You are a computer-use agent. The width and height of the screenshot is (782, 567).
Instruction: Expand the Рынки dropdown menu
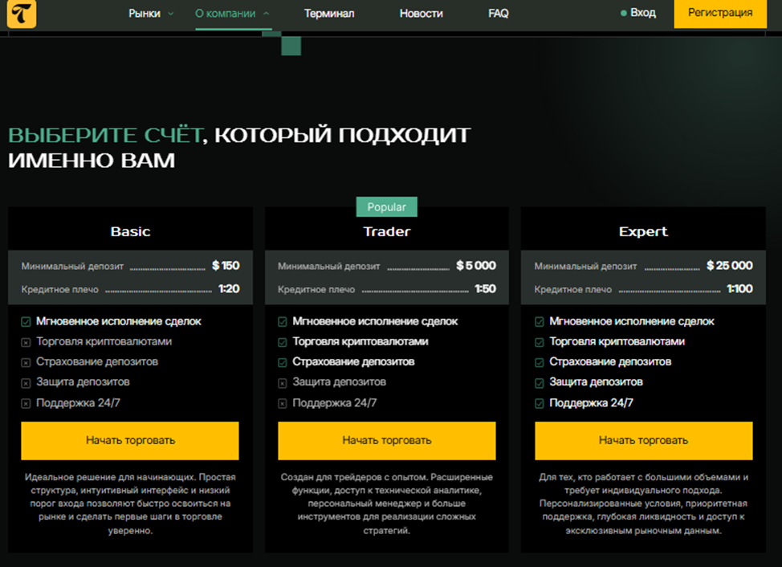[x=145, y=14]
